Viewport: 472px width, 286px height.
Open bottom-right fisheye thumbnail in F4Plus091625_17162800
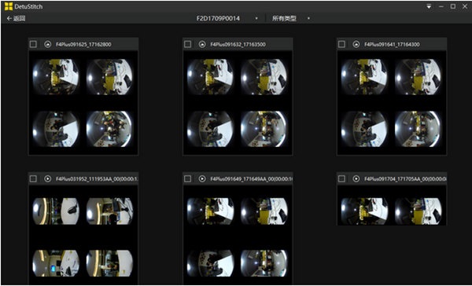click(109, 129)
